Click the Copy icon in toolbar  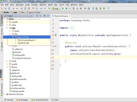(x=25, y=8)
